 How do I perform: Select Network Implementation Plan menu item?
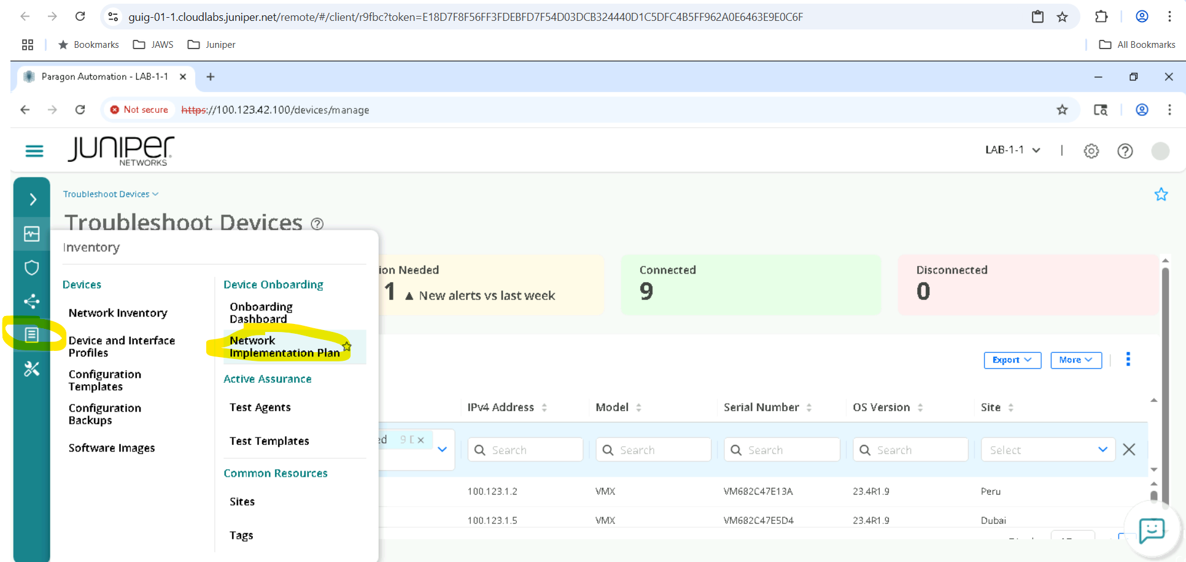[x=284, y=347]
